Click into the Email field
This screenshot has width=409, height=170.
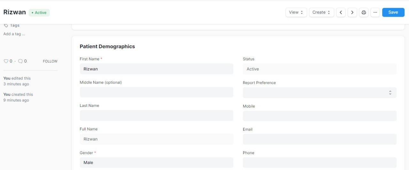click(320, 139)
